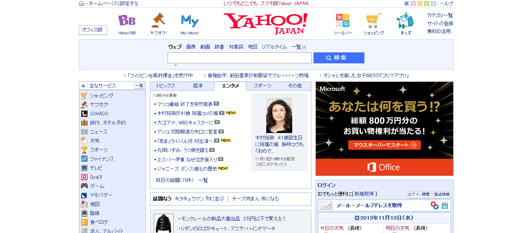Switch to the その他 news tab
532x233 pixels.
click(x=295, y=86)
